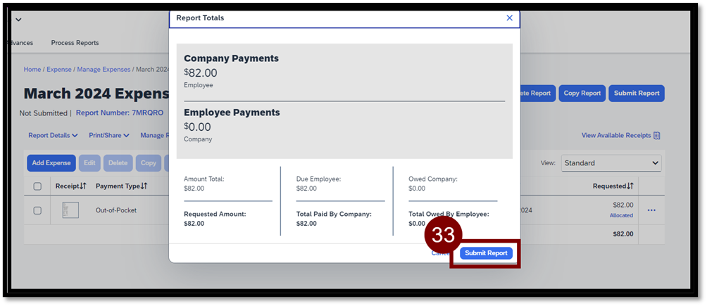Click Submit Report in the dialog
Viewport: 707px width, 306px height.
tap(486, 253)
